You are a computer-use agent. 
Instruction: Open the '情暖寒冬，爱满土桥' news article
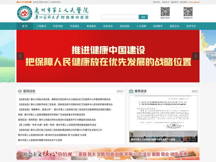[65, 109]
